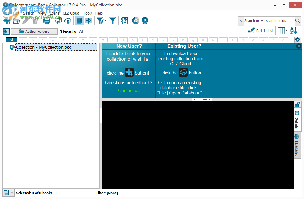
Task: Select the closed book view icon
Action: pos(79,21)
